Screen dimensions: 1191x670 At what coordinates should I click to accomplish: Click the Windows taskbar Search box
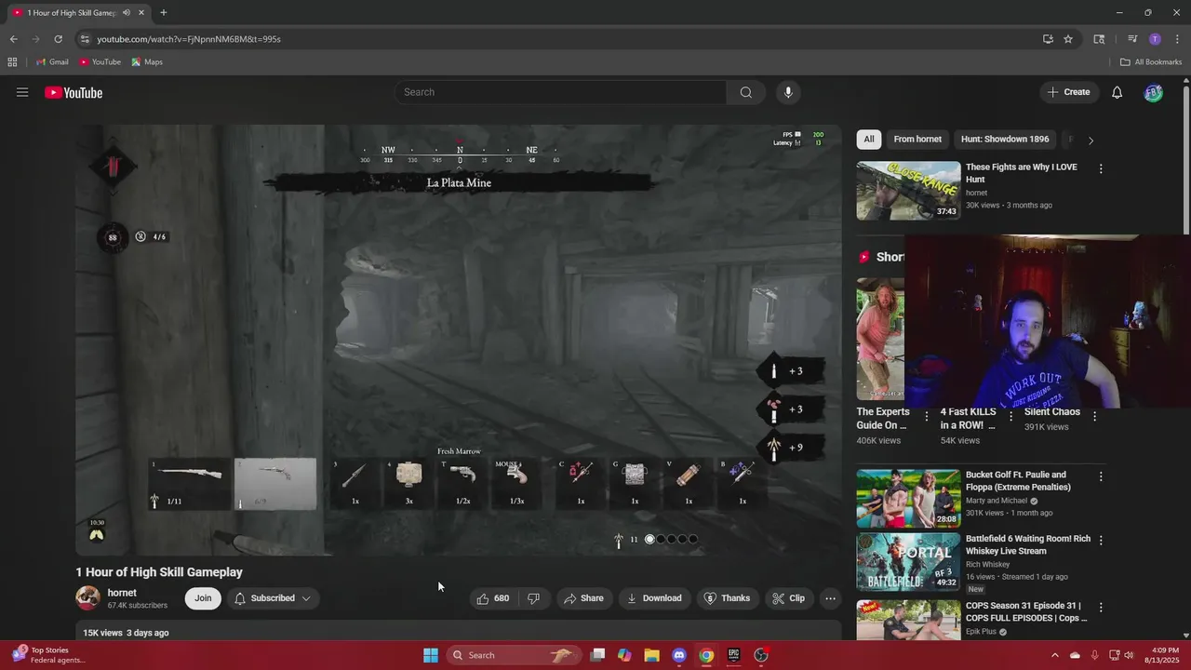(x=513, y=655)
